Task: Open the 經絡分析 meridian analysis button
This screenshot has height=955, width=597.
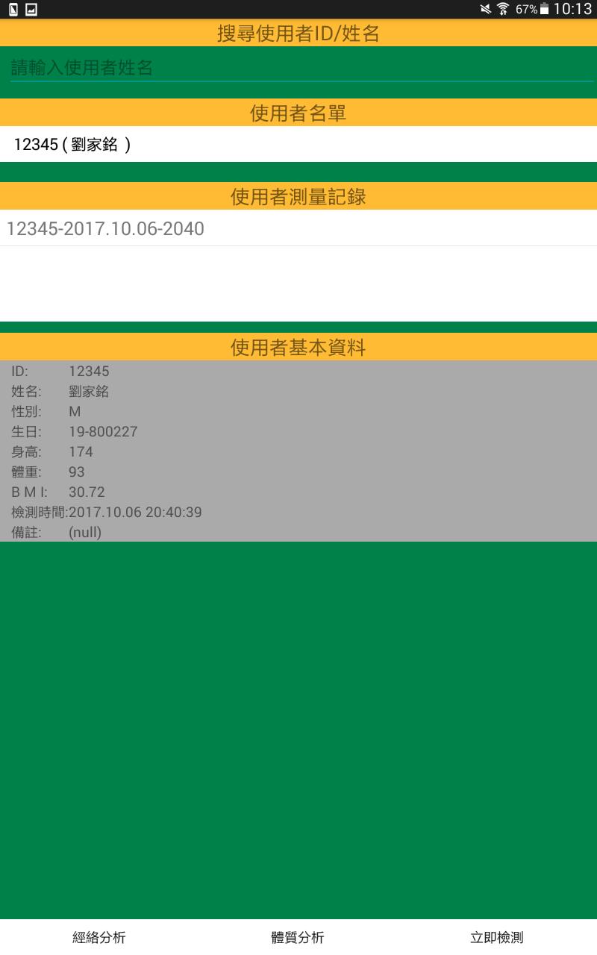Action: (x=99, y=938)
